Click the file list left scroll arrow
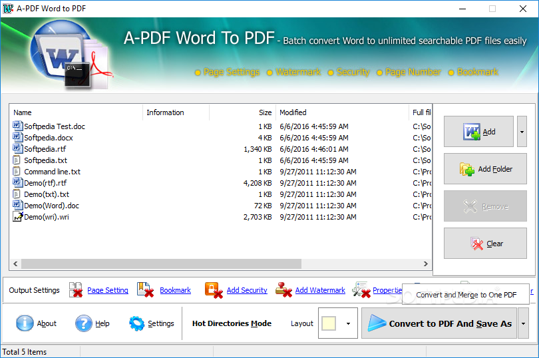 click(15, 264)
